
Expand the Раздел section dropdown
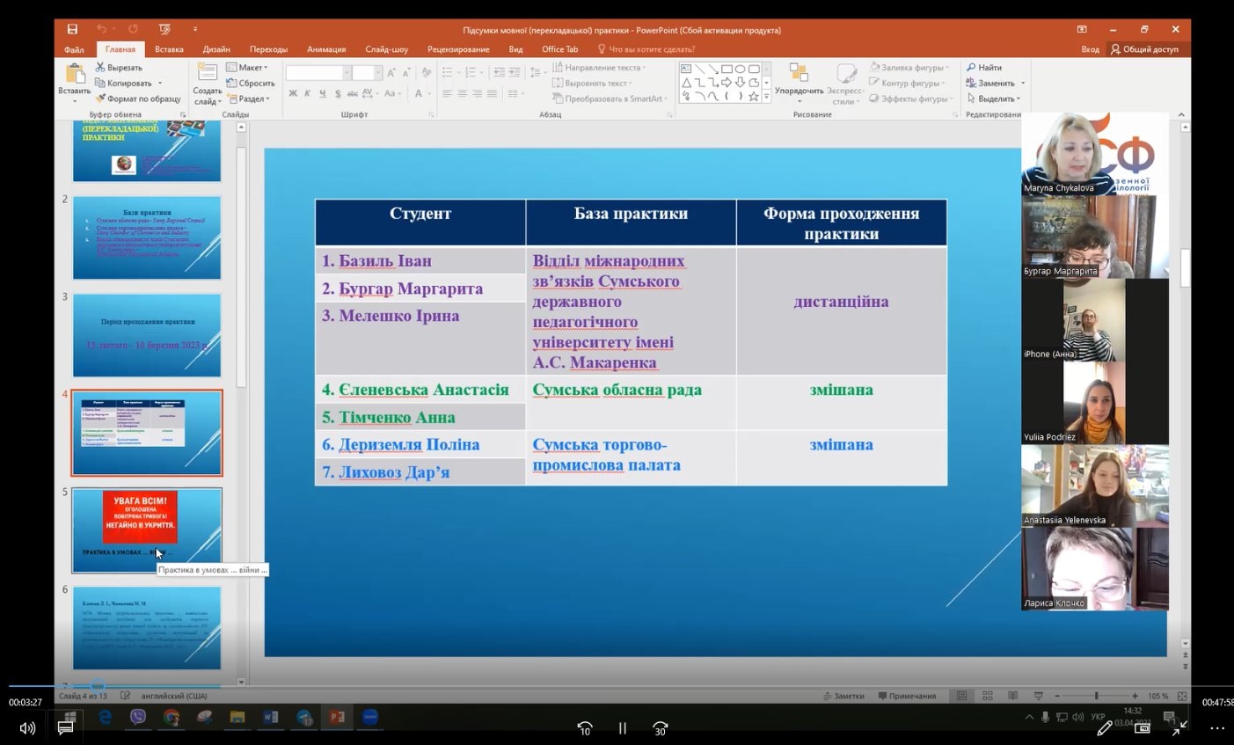(x=248, y=99)
